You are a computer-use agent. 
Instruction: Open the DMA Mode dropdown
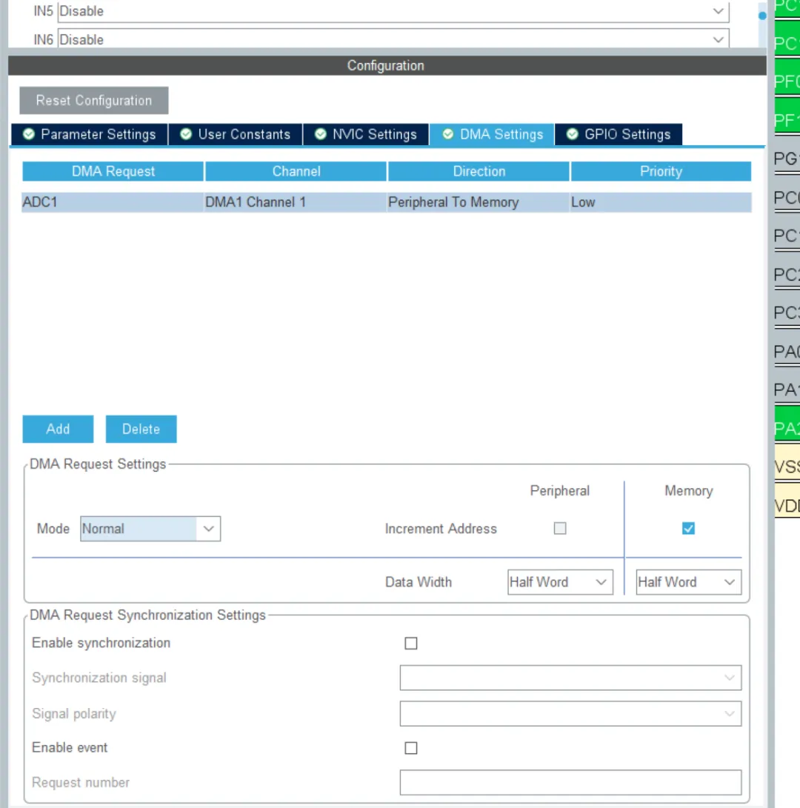150,529
